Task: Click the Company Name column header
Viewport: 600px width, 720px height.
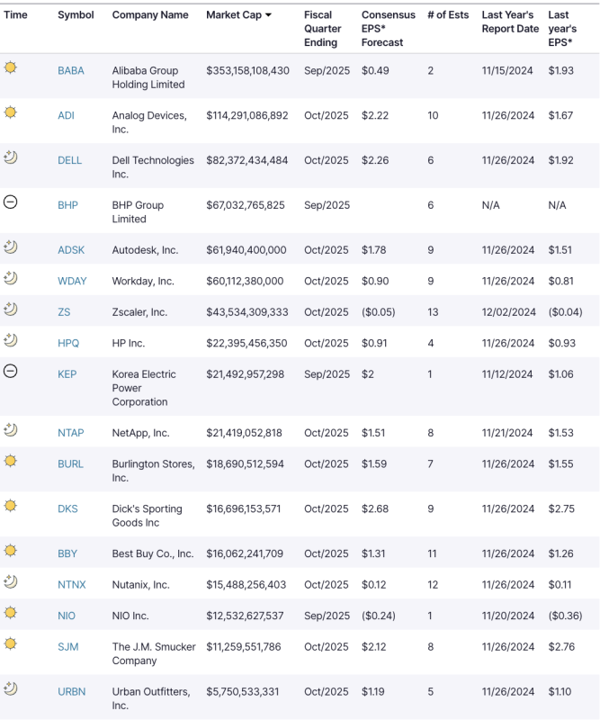Action: click(150, 15)
